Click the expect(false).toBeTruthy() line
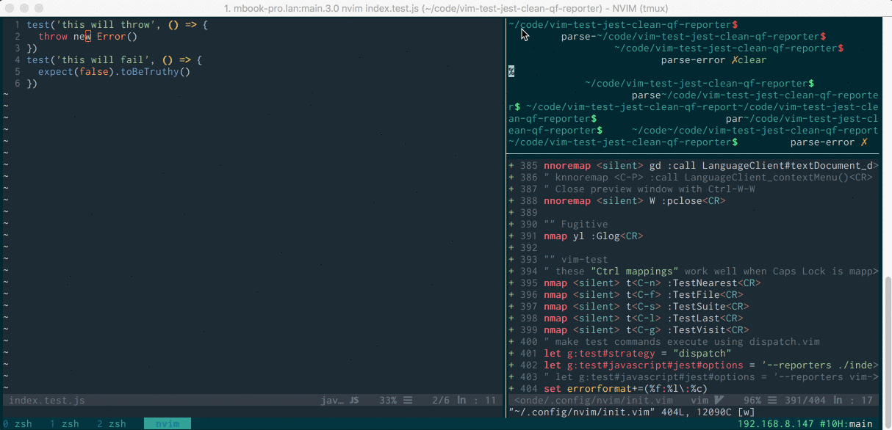The image size is (892, 430). click(x=115, y=72)
